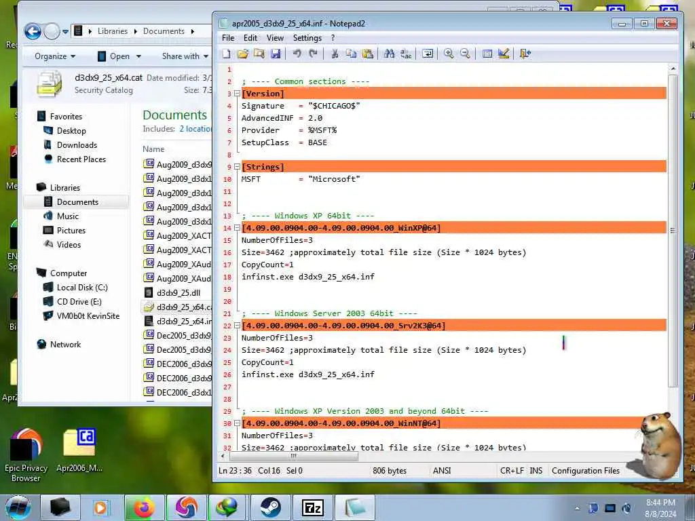Open the dropdown arrow beside Open in Explorer
This screenshot has width=695, height=521.
[x=138, y=56]
